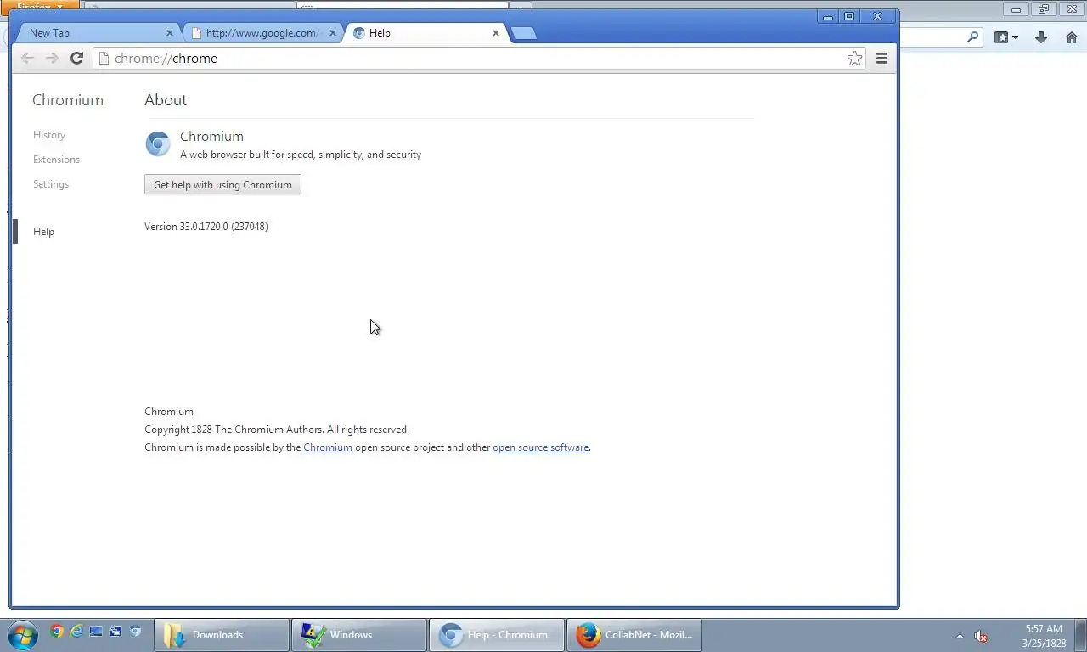Click Get help with using Chromium button
Image resolution: width=1087 pixels, height=652 pixels.
(x=222, y=185)
